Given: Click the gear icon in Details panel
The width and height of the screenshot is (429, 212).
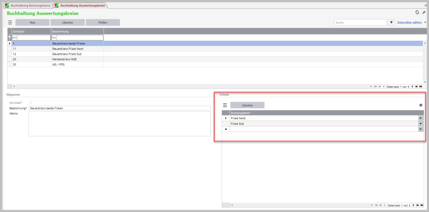Looking at the screenshot, I should pos(421,105).
